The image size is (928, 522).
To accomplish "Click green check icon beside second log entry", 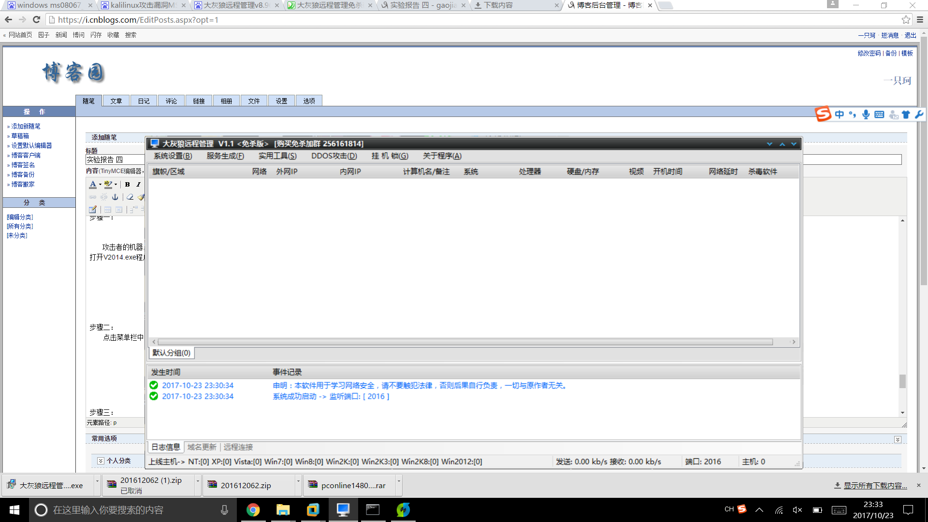I will [154, 396].
